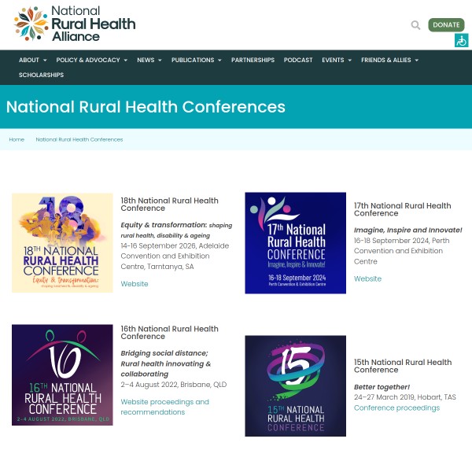Open 16th conference proceedings and recommendations link
This screenshot has width=472, height=472.
[164, 407]
